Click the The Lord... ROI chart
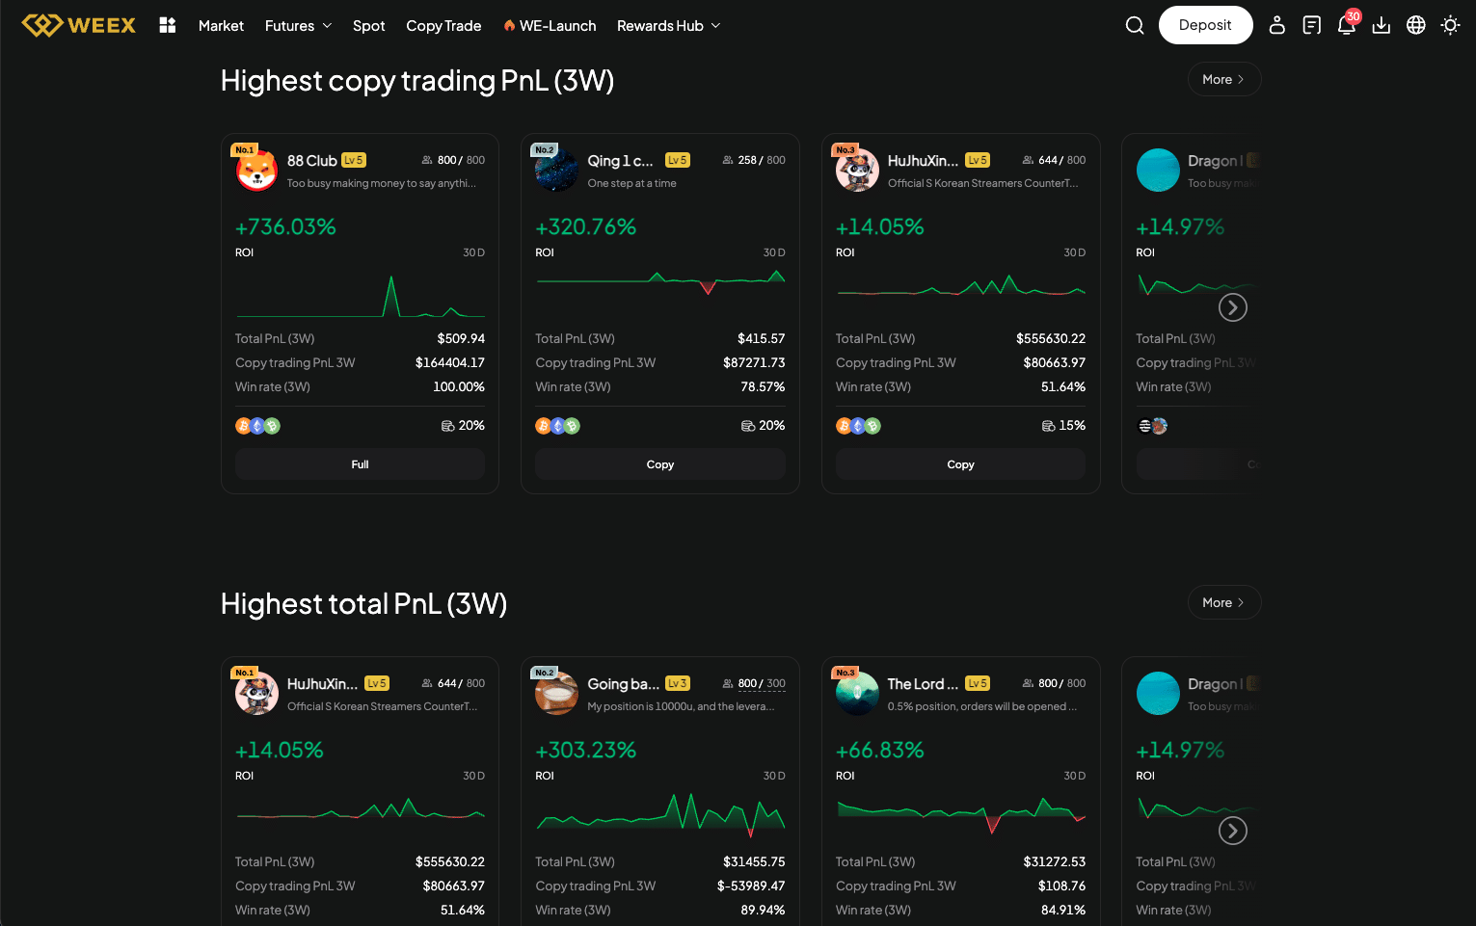This screenshot has height=926, width=1476. click(960, 813)
